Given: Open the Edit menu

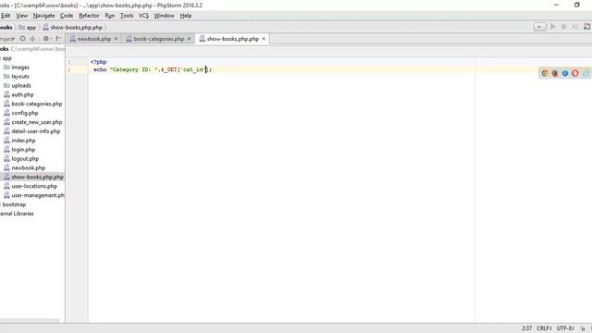Looking at the screenshot, I should pos(6,16).
